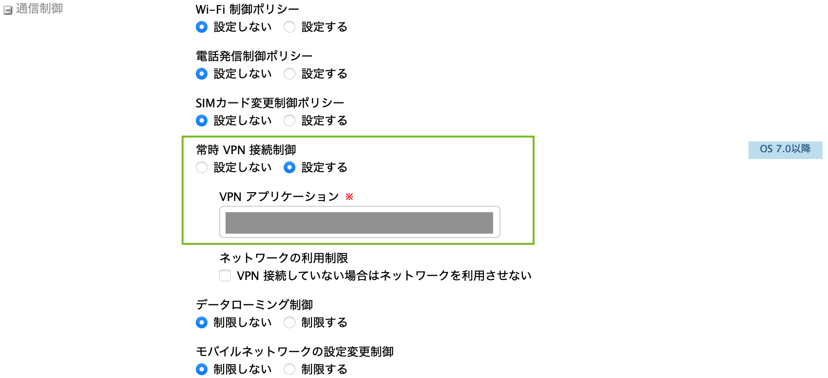Select 制限しない for モバイルネットワークの設定変更制御
Screen dimensions: 828x378
[202, 370]
